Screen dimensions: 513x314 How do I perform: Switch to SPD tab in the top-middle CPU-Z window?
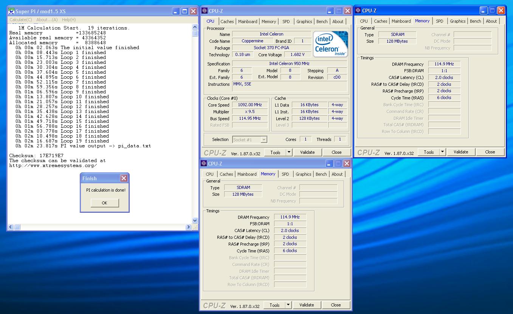(x=286, y=22)
